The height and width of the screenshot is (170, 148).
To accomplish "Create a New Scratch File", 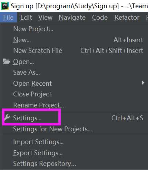I will point(74,50).
